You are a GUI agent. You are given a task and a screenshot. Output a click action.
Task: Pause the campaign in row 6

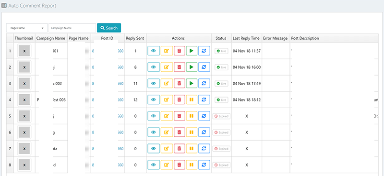pyautogui.click(x=192, y=132)
